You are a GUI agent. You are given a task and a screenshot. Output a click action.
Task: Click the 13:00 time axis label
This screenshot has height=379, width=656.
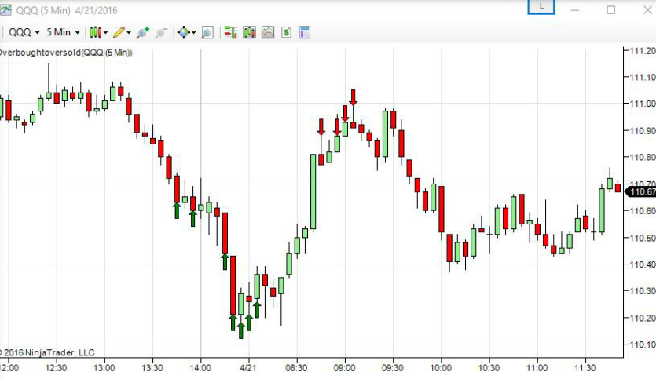104,368
